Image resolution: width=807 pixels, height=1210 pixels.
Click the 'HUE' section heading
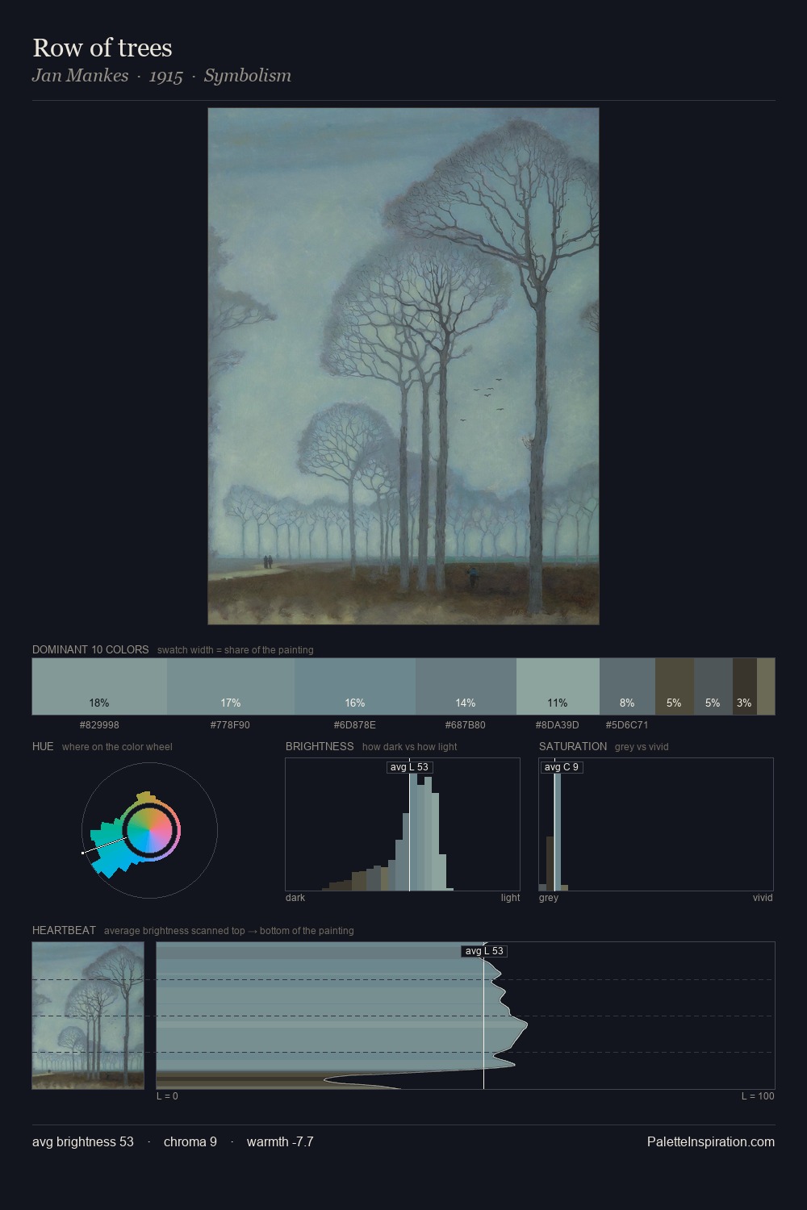43,746
